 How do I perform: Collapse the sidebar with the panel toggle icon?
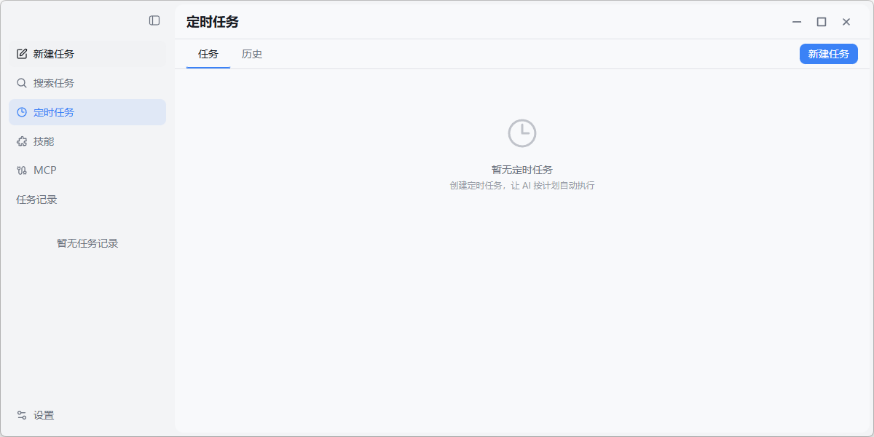154,20
